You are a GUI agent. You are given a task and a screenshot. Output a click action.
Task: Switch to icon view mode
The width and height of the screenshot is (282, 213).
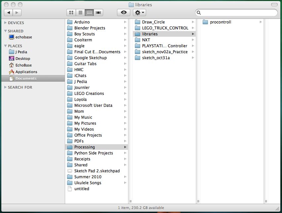tap(71, 13)
